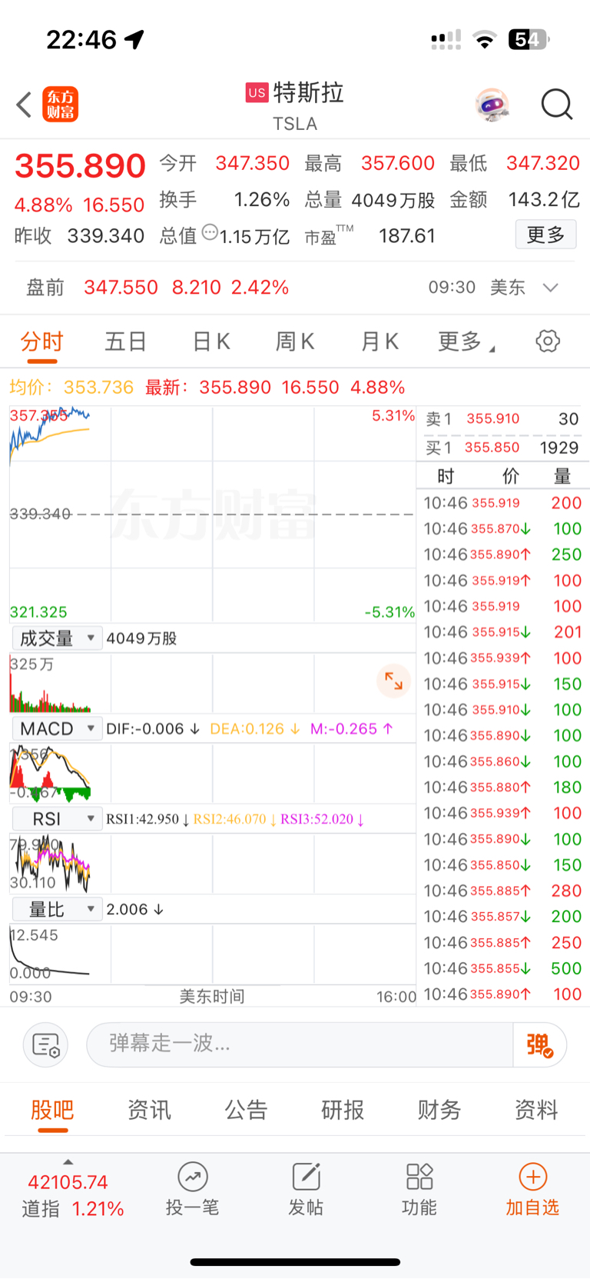Tap the 均价 353.736 label
Screen dimensions: 590x1279
71,387
